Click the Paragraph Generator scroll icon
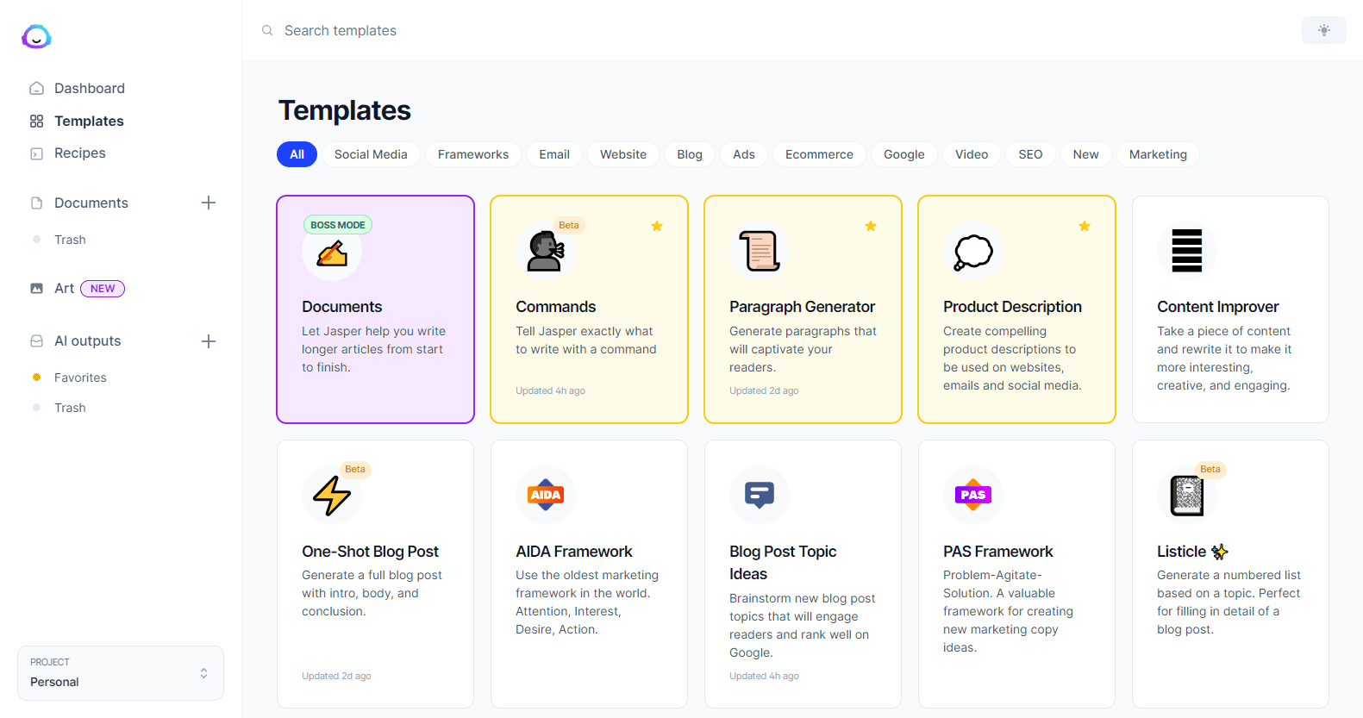The width and height of the screenshot is (1363, 718). point(760,252)
